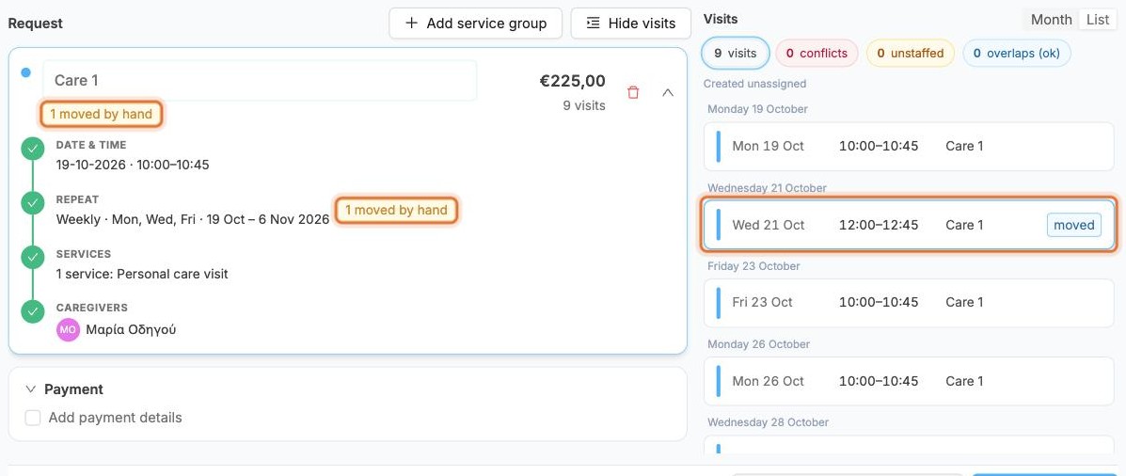
Task: Click the Monday 19 October day header
Action: [x=757, y=109]
